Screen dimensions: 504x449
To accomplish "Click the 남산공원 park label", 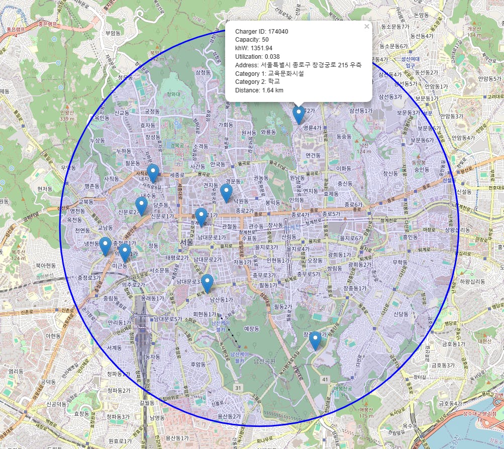I will [x=264, y=361].
